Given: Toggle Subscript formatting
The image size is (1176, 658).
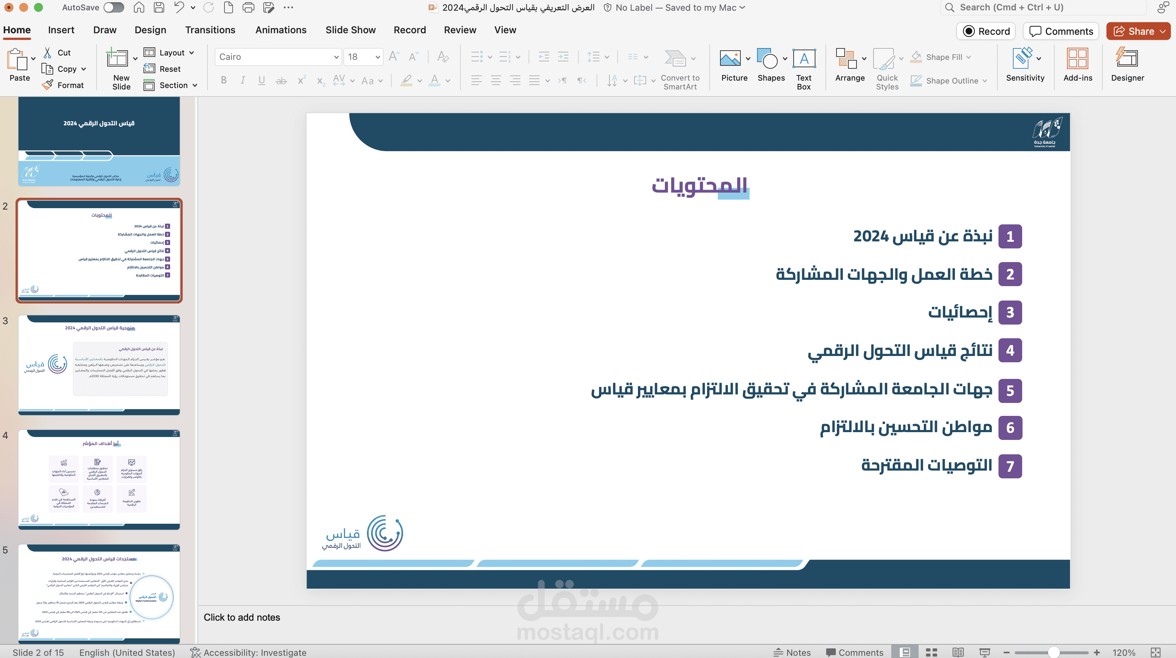Looking at the screenshot, I should coord(321,81).
